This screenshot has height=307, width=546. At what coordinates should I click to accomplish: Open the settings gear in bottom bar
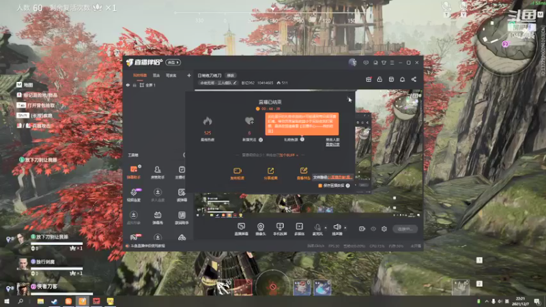(x=384, y=229)
